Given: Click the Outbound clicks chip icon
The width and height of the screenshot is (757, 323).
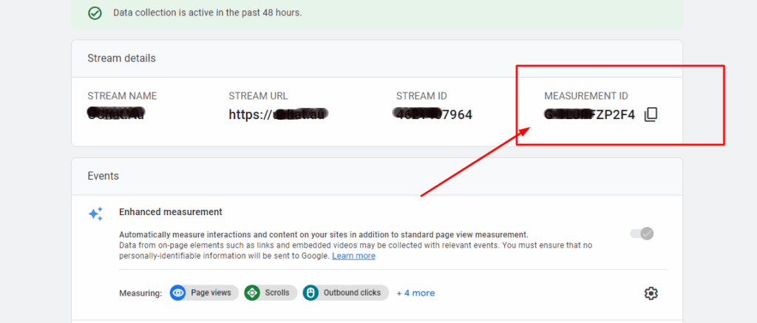Looking at the screenshot, I should tap(310, 293).
